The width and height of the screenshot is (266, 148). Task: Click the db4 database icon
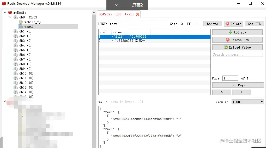(x=16, y=45)
